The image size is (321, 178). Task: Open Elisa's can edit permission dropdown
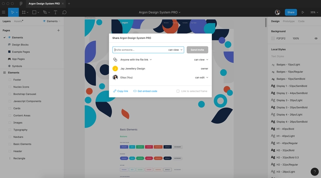click(202, 77)
